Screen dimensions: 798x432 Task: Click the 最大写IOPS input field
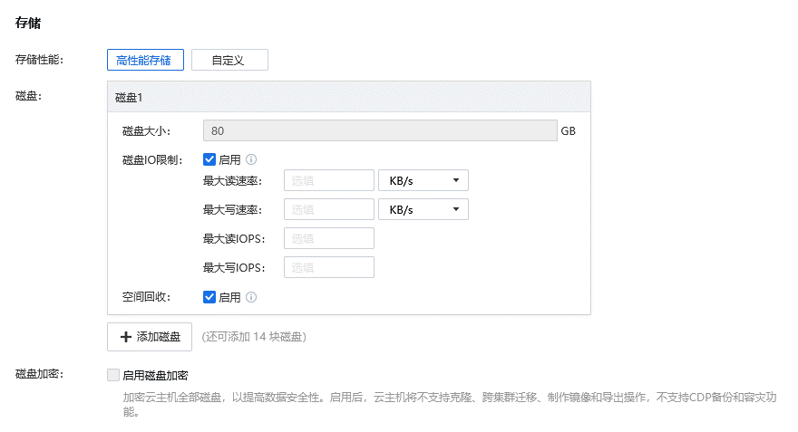[329, 267]
